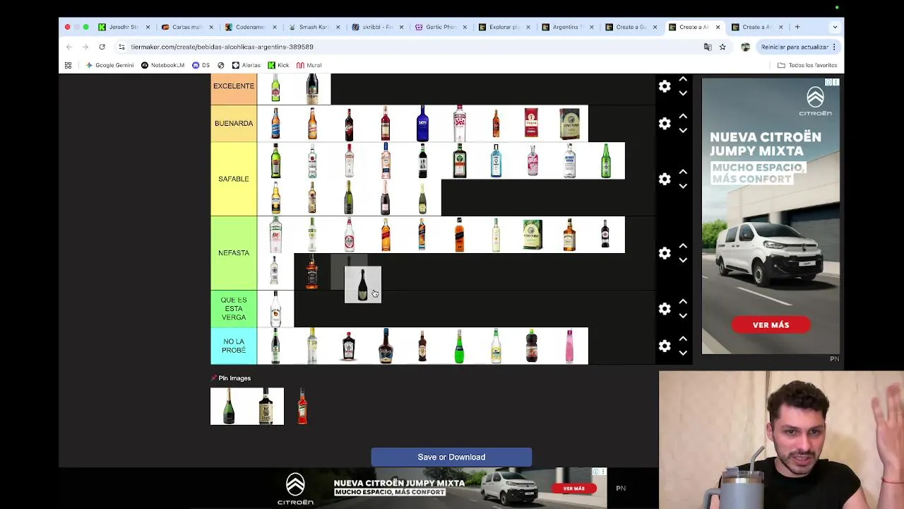Open the Chrome three-dot menu
The width and height of the screenshot is (904, 509).
tap(834, 47)
